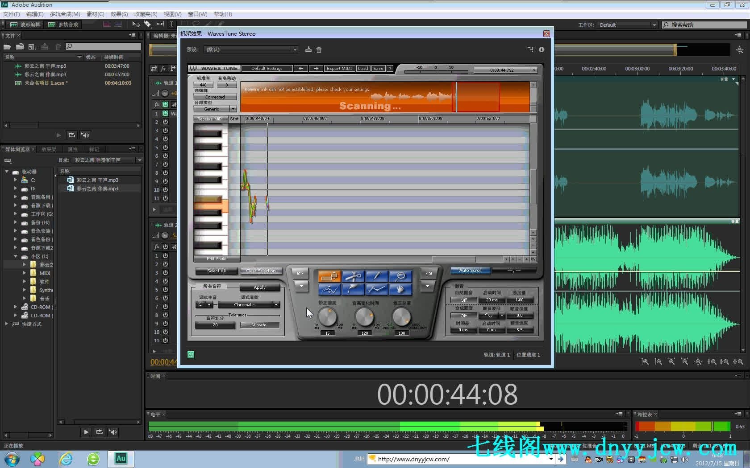Select the pitch curve navigation tool

329,289
